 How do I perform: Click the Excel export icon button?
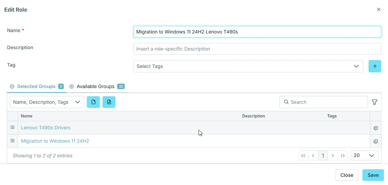tap(109, 102)
